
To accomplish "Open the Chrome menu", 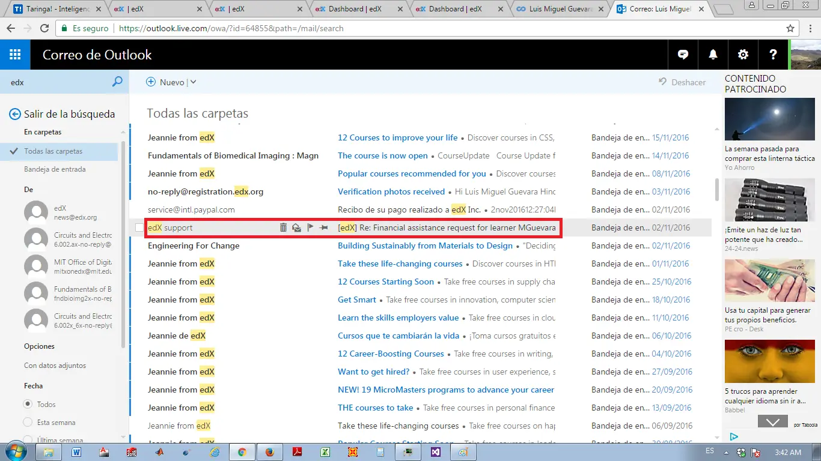I will [x=809, y=28].
